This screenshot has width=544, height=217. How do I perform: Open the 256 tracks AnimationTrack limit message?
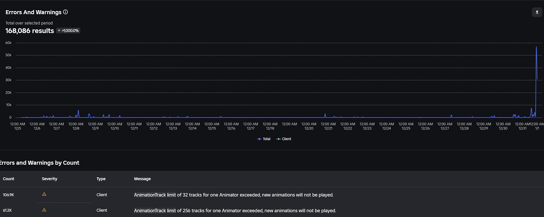[x=235, y=210]
